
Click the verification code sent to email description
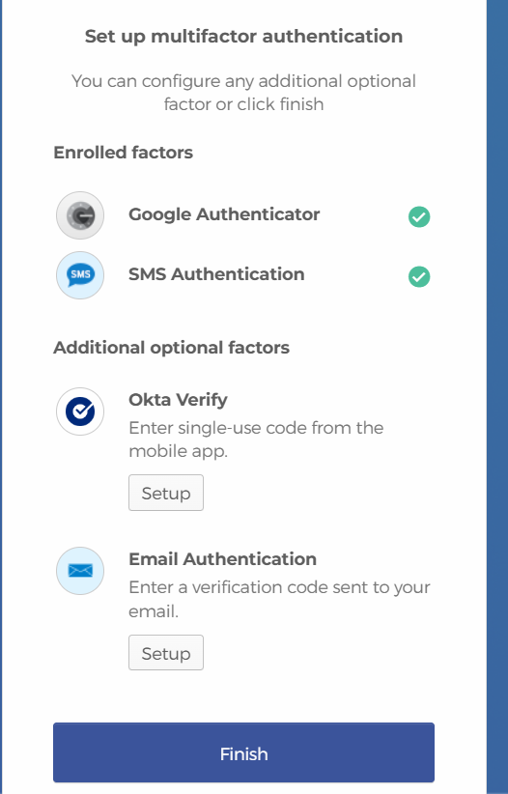point(279,599)
